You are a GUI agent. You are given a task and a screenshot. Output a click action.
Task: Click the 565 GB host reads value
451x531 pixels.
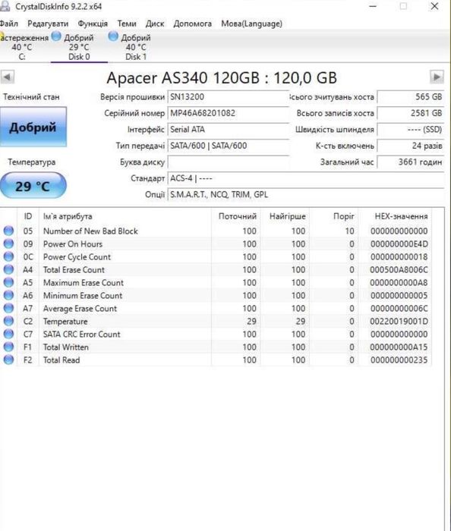(x=410, y=97)
